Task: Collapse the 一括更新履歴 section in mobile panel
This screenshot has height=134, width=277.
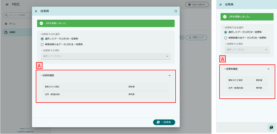Action: pyautogui.click(x=269, y=69)
